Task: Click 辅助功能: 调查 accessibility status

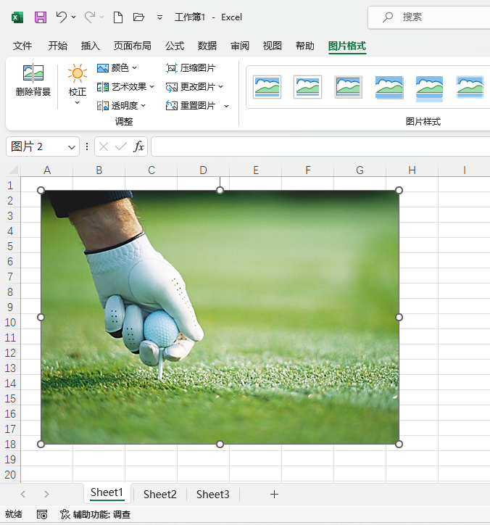Action: pyautogui.click(x=95, y=514)
